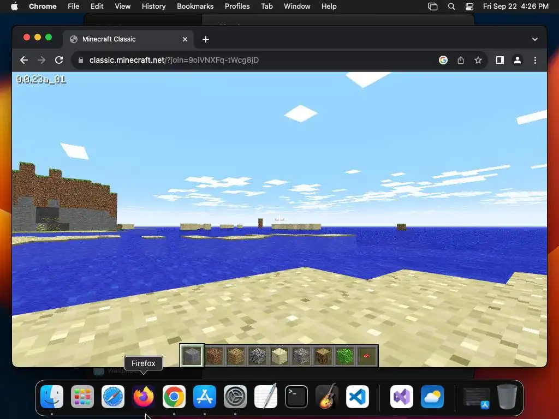Open GarageBand from the Dock

coord(327,396)
